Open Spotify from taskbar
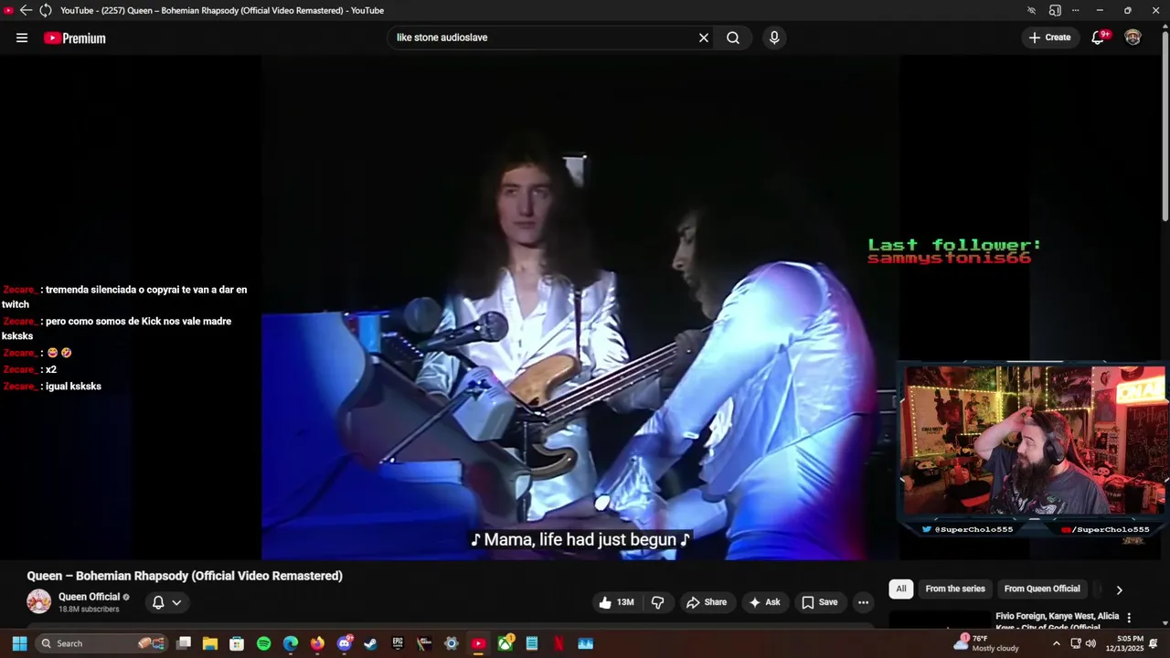 tap(263, 643)
